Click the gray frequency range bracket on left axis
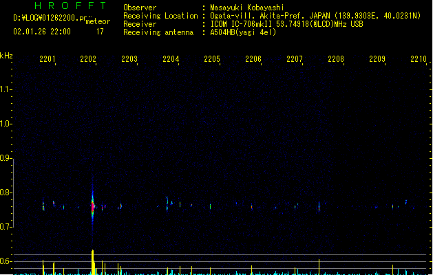This screenshot has height=275, width=433. click(13, 192)
